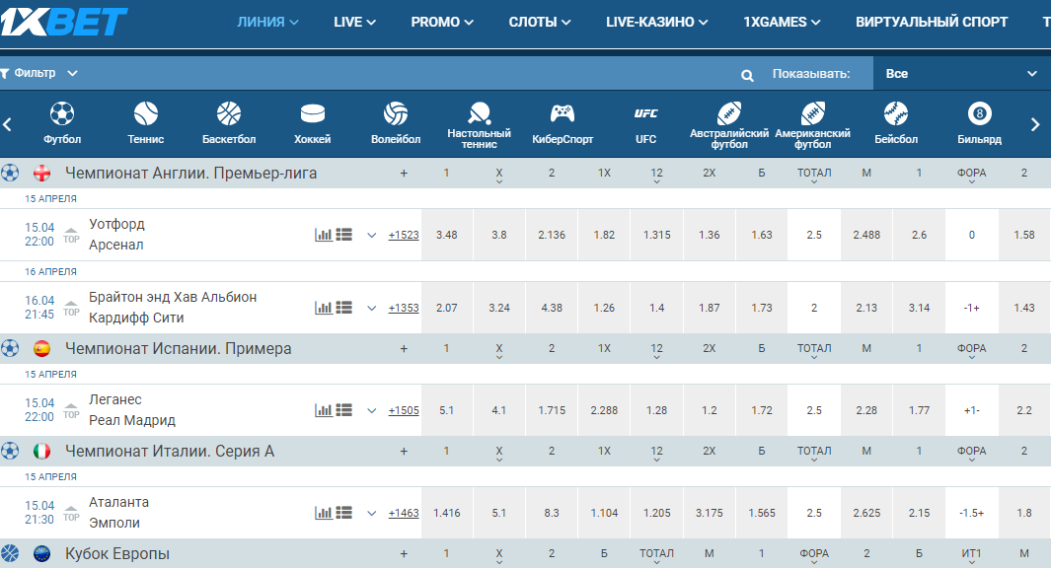Go to ВИРТУАЛЬНЫЙ СПОРТ section
Image resolution: width=1051 pixels, height=568 pixels.
coord(932,22)
